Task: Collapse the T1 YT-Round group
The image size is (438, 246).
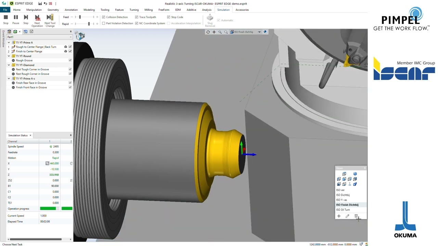Action: point(9,56)
